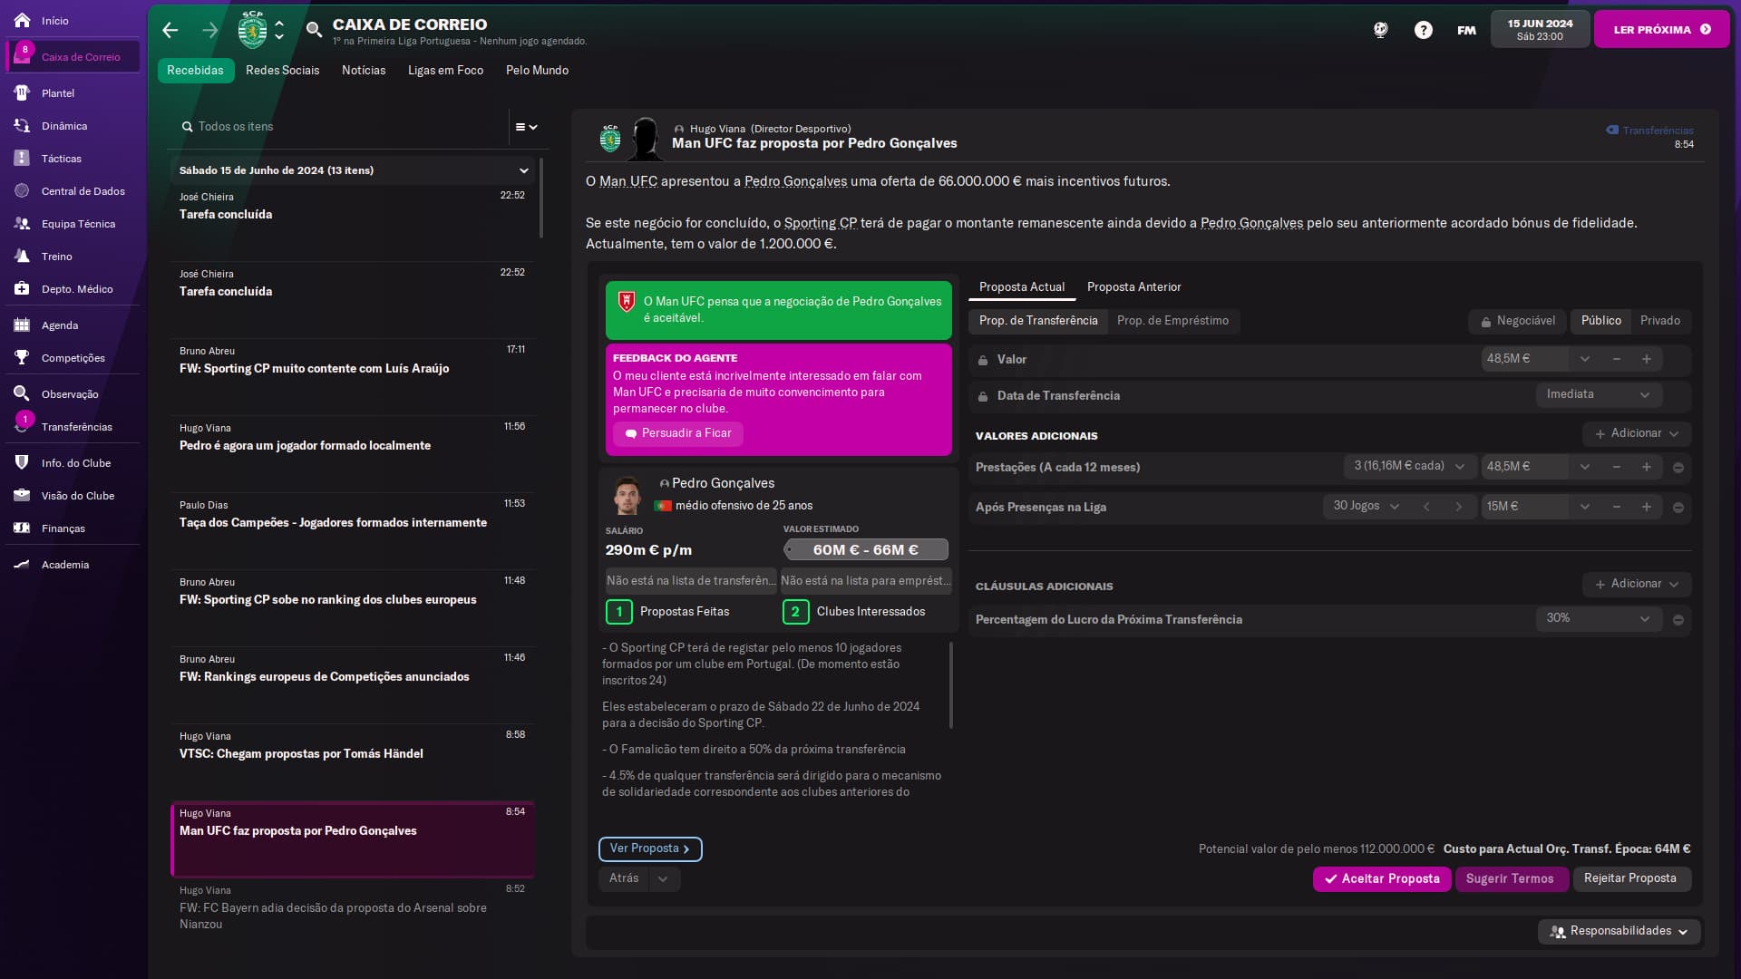Open Observação scouting icon
The height and width of the screenshot is (979, 1741).
22,393
